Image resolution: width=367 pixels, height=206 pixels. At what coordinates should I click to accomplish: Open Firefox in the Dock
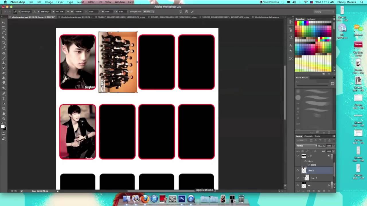point(145,199)
